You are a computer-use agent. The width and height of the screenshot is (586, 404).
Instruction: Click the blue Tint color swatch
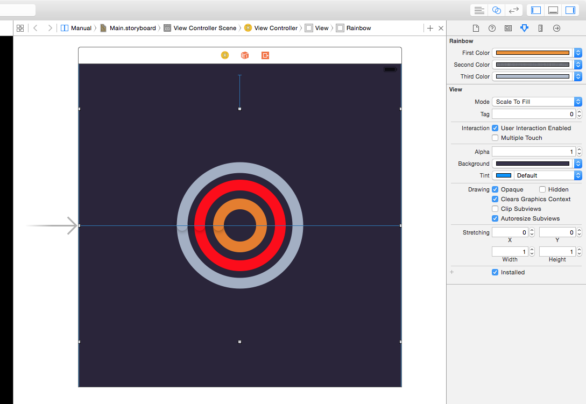coord(504,175)
